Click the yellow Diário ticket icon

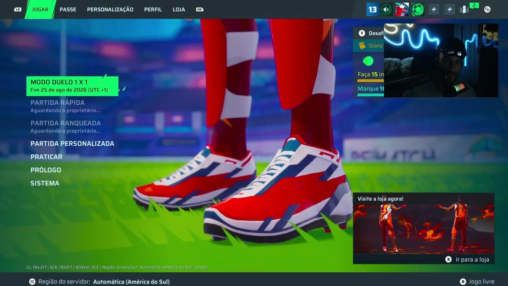tap(362, 46)
